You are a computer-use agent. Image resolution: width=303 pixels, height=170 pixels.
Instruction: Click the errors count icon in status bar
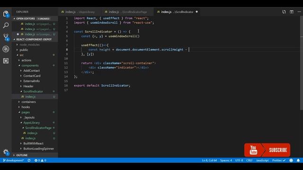coord(36,161)
